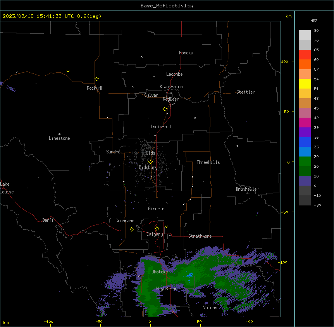Click the Lake Louise label

click(7, 188)
